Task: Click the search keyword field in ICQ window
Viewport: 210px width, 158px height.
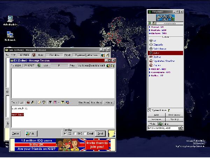Action: click(x=163, y=128)
